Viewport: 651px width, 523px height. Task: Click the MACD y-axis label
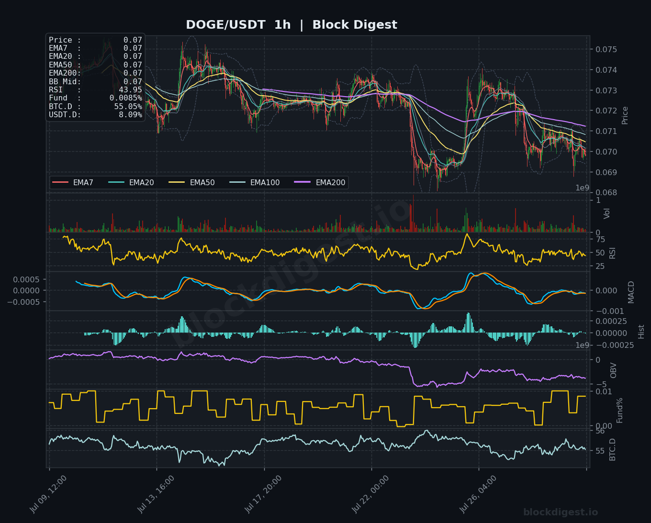(631, 292)
